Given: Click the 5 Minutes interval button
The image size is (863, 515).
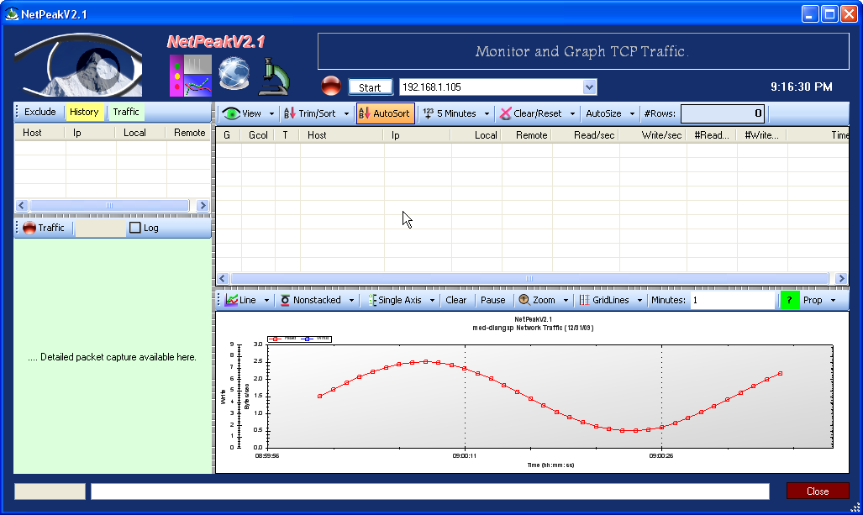Looking at the screenshot, I should pyautogui.click(x=450, y=113).
